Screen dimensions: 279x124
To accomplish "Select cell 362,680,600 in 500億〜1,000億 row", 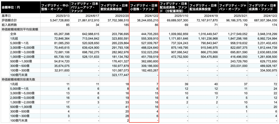I will point(150,61).
